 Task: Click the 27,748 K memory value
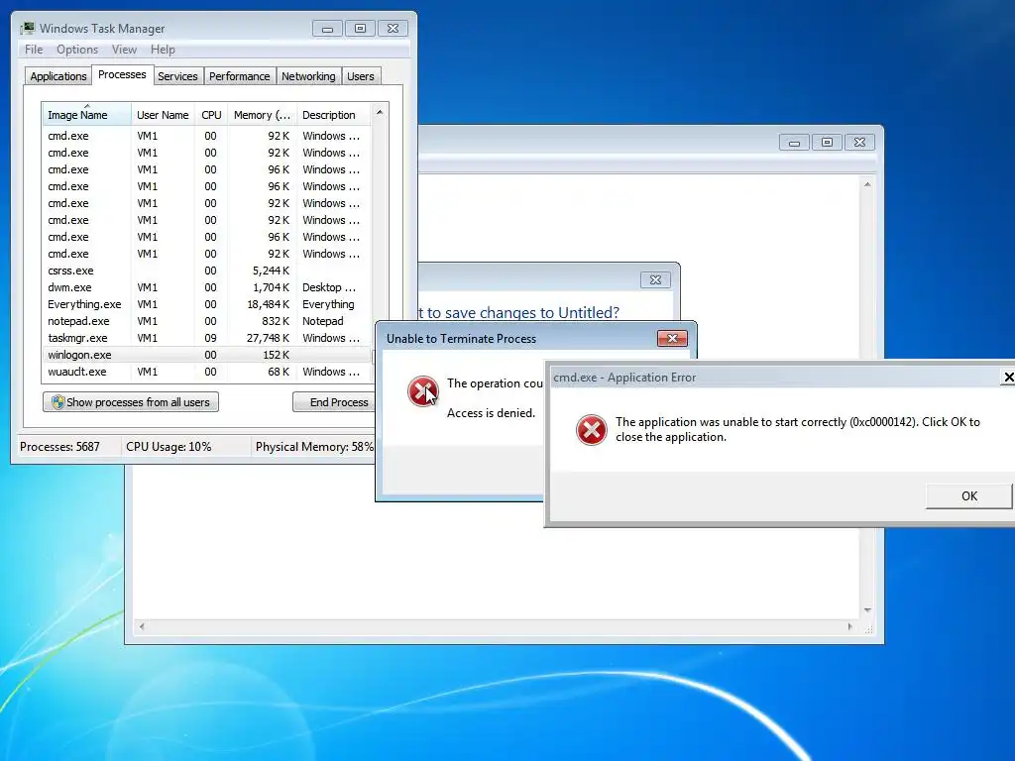click(x=268, y=338)
